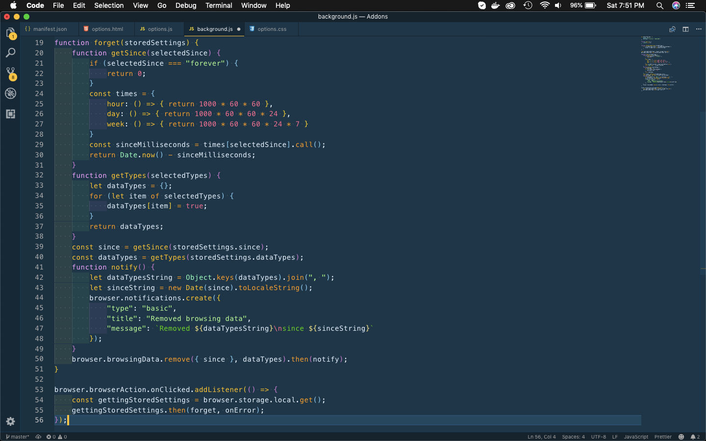
Task: Click the minimap code overview
Action: [659, 64]
